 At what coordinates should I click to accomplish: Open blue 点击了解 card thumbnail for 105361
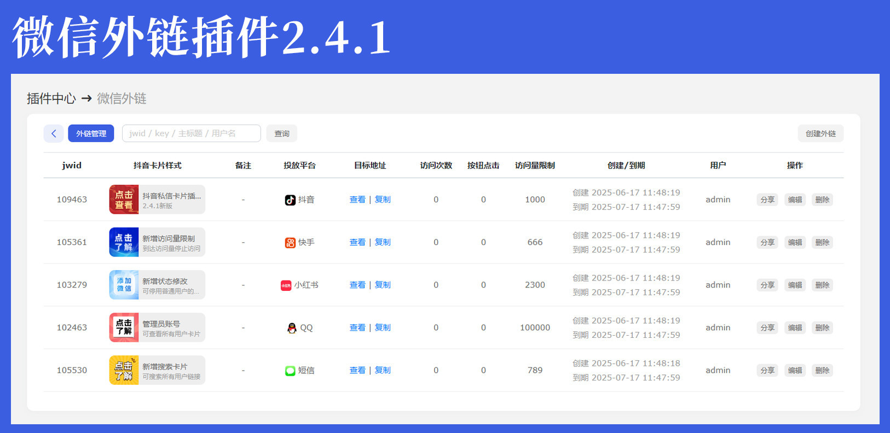(x=124, y=242)
